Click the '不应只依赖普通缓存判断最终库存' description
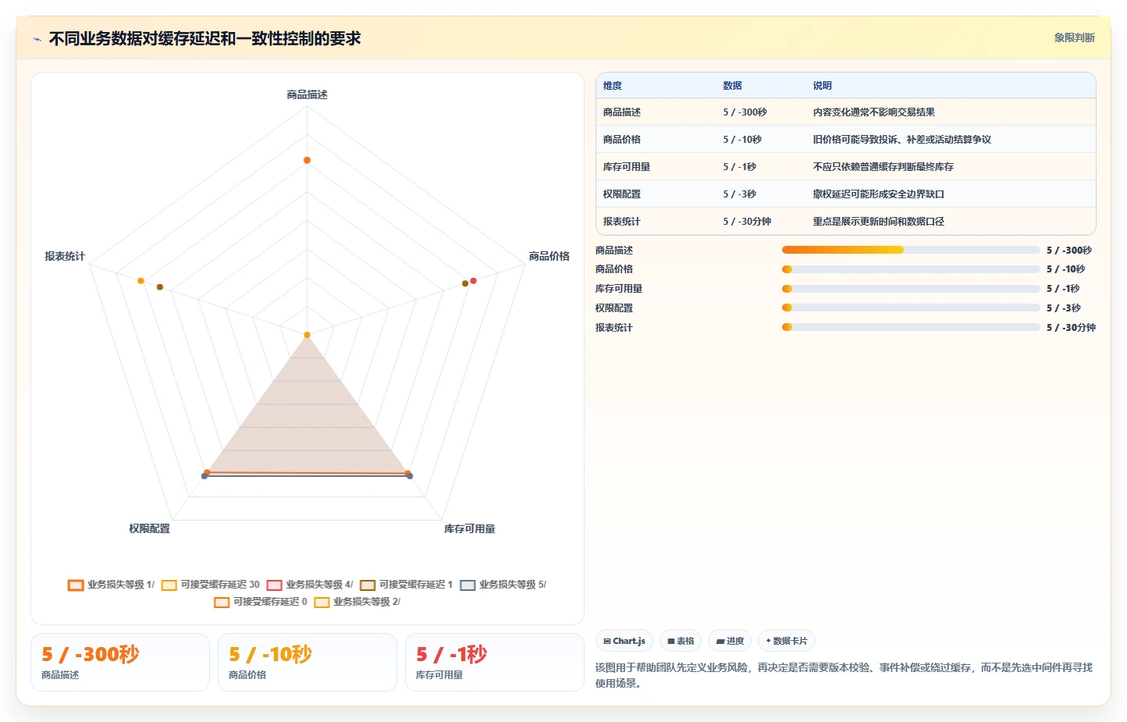This screenshot has height=722, width=1127. tap(883, 167)
